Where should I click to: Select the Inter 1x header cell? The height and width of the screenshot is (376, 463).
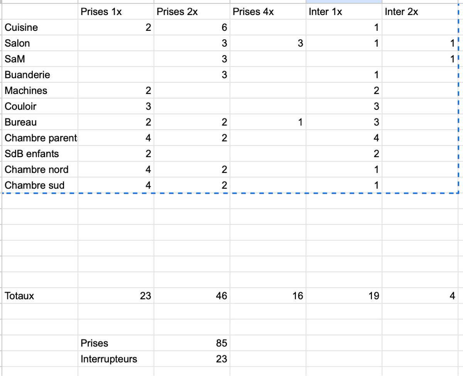344,12
